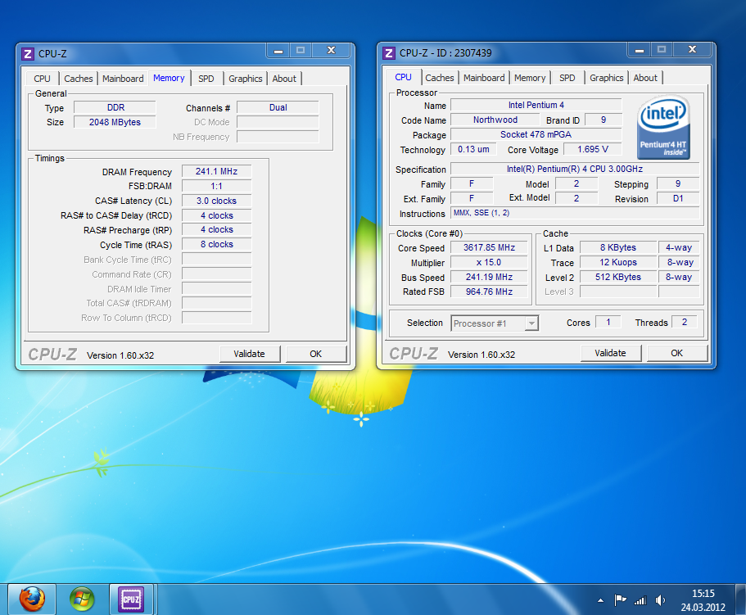Click the CPU-Z Z logo in the left window's title bar
This screenshot has height=615, width=746.
(28, 54)
